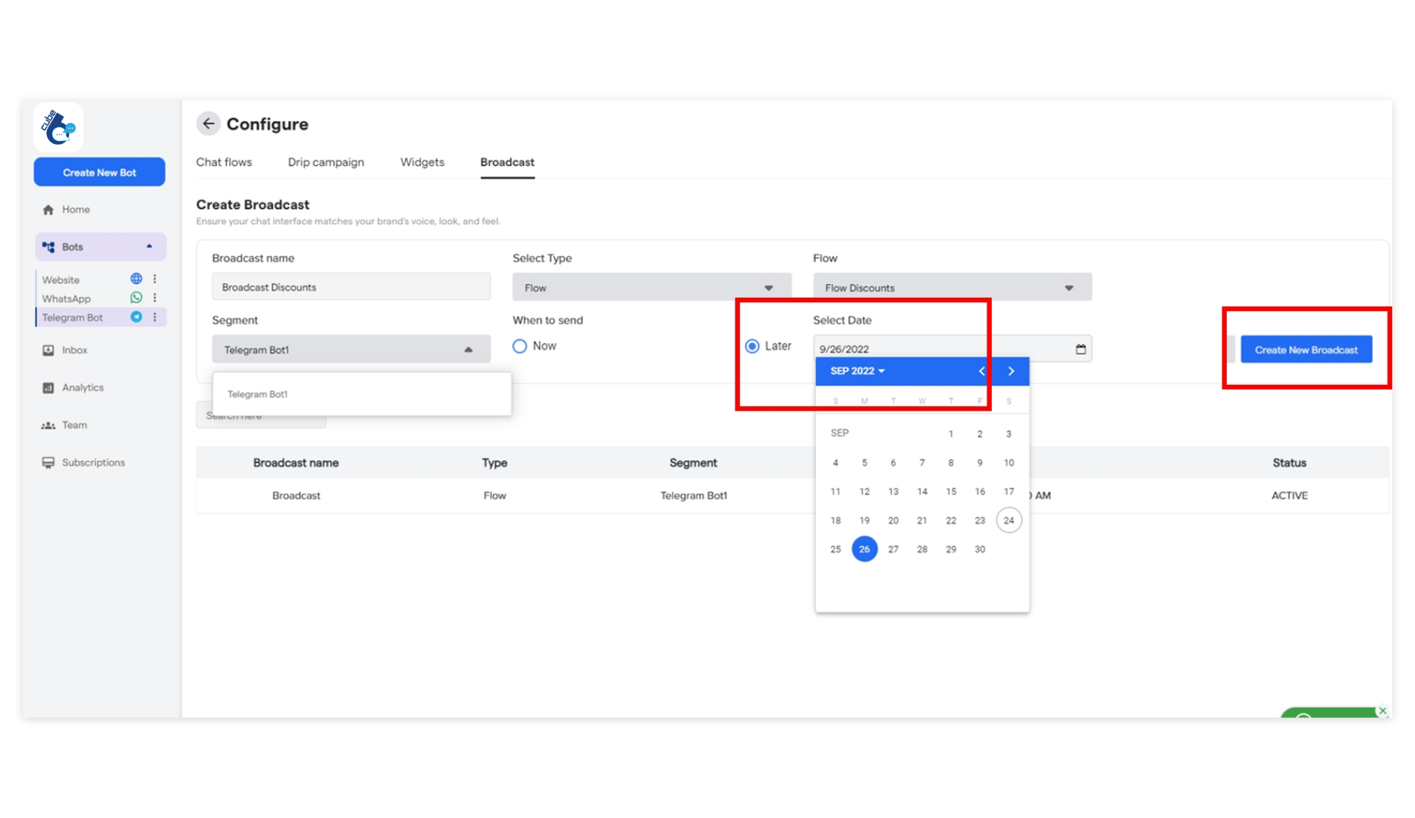The image size is (1415, 818).
Task: Click the Create New Bot button
Action: (99, 172)
